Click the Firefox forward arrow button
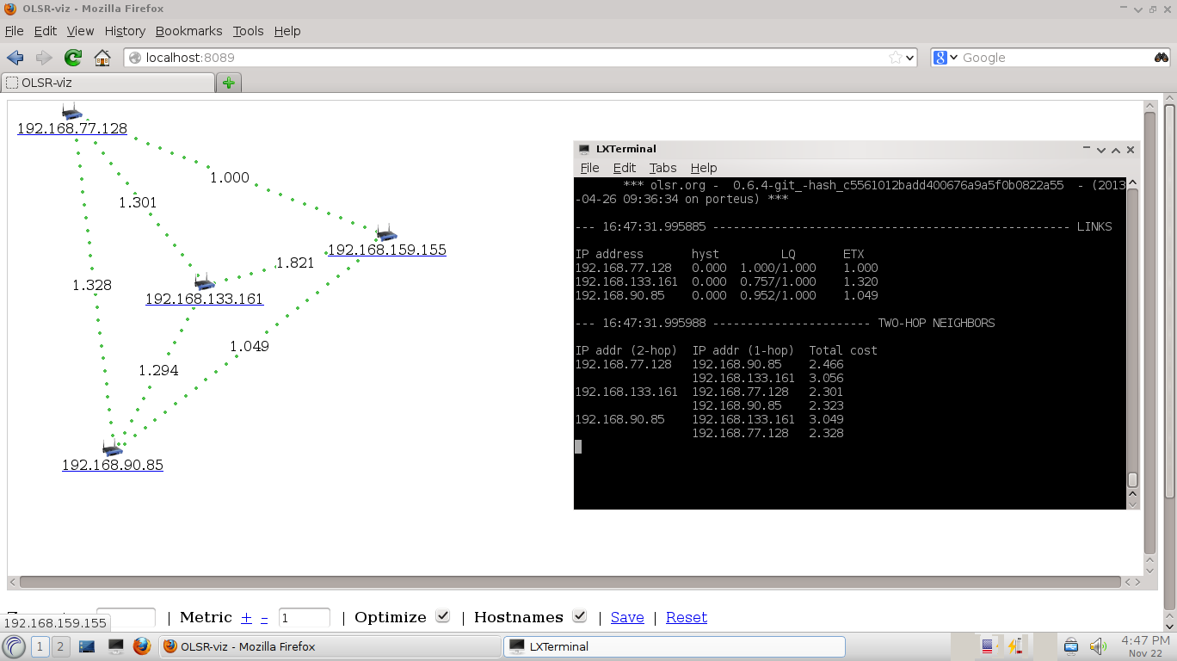Screen dimensions: 1177x661 (44, 58)
